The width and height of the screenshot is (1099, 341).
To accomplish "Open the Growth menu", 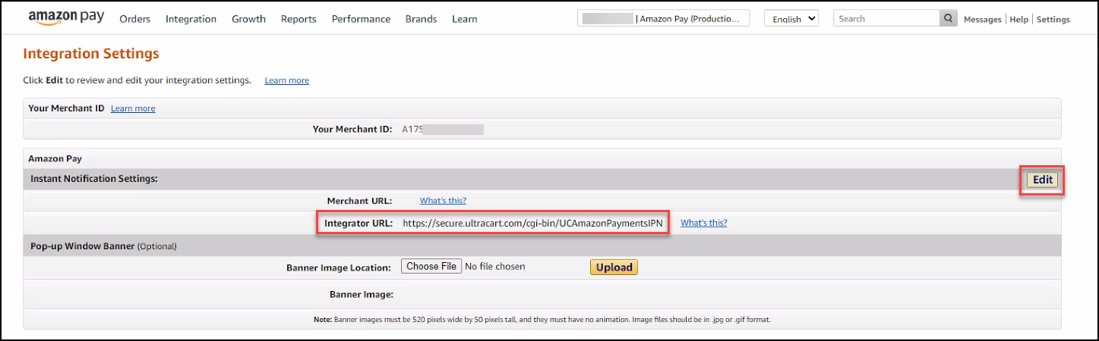I will tap(248, 19).
